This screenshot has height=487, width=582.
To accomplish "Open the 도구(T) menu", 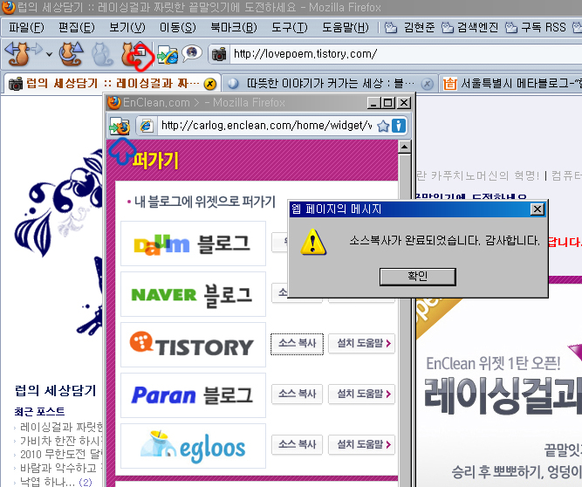I will [289, 27].
